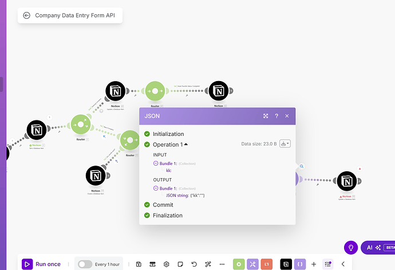Open the help question mark in JSON panel
The image size is (395, 270).
coord(276,116)
